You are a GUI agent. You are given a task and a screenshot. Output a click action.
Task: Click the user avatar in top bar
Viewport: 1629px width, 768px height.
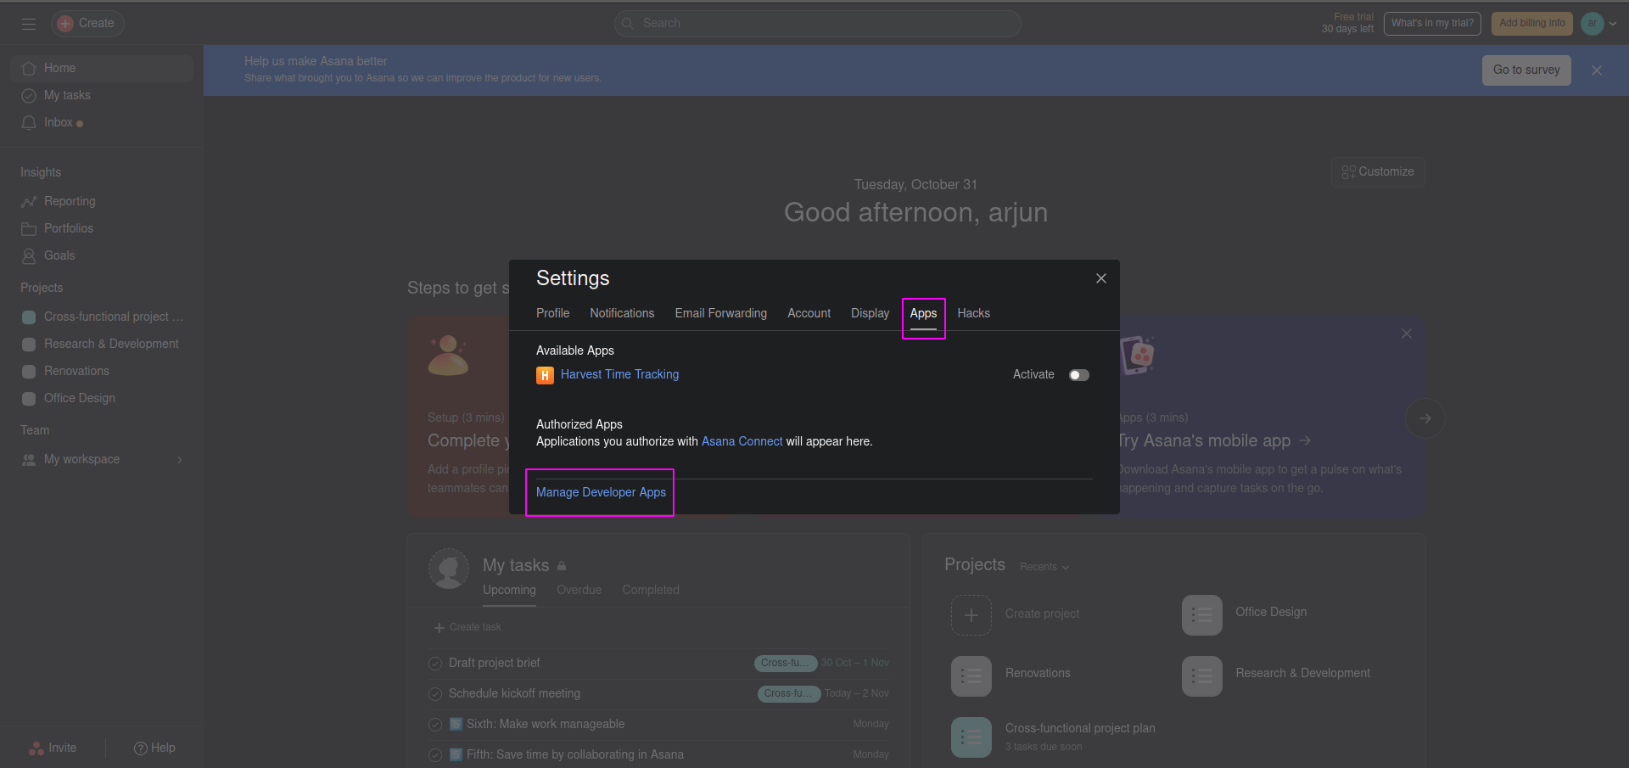[x=1593, y=23]
